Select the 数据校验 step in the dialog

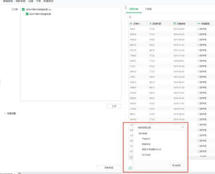146,144
